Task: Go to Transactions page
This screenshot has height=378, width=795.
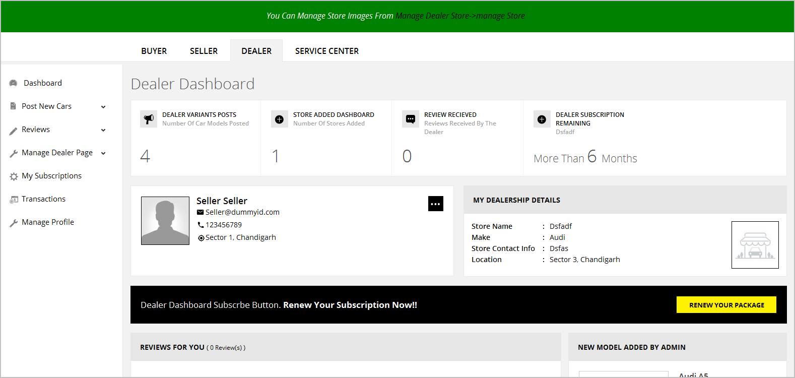Action: 43,199
